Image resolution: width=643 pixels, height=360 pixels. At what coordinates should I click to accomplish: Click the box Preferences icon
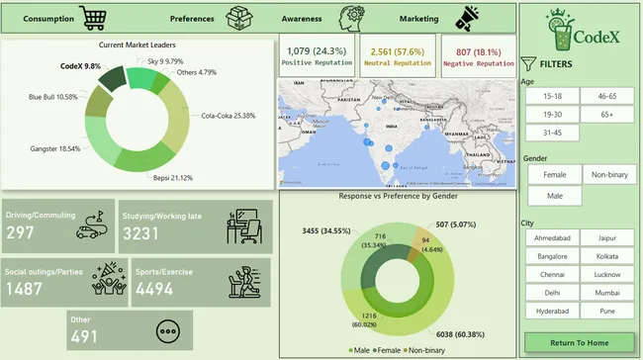point(239,19)
